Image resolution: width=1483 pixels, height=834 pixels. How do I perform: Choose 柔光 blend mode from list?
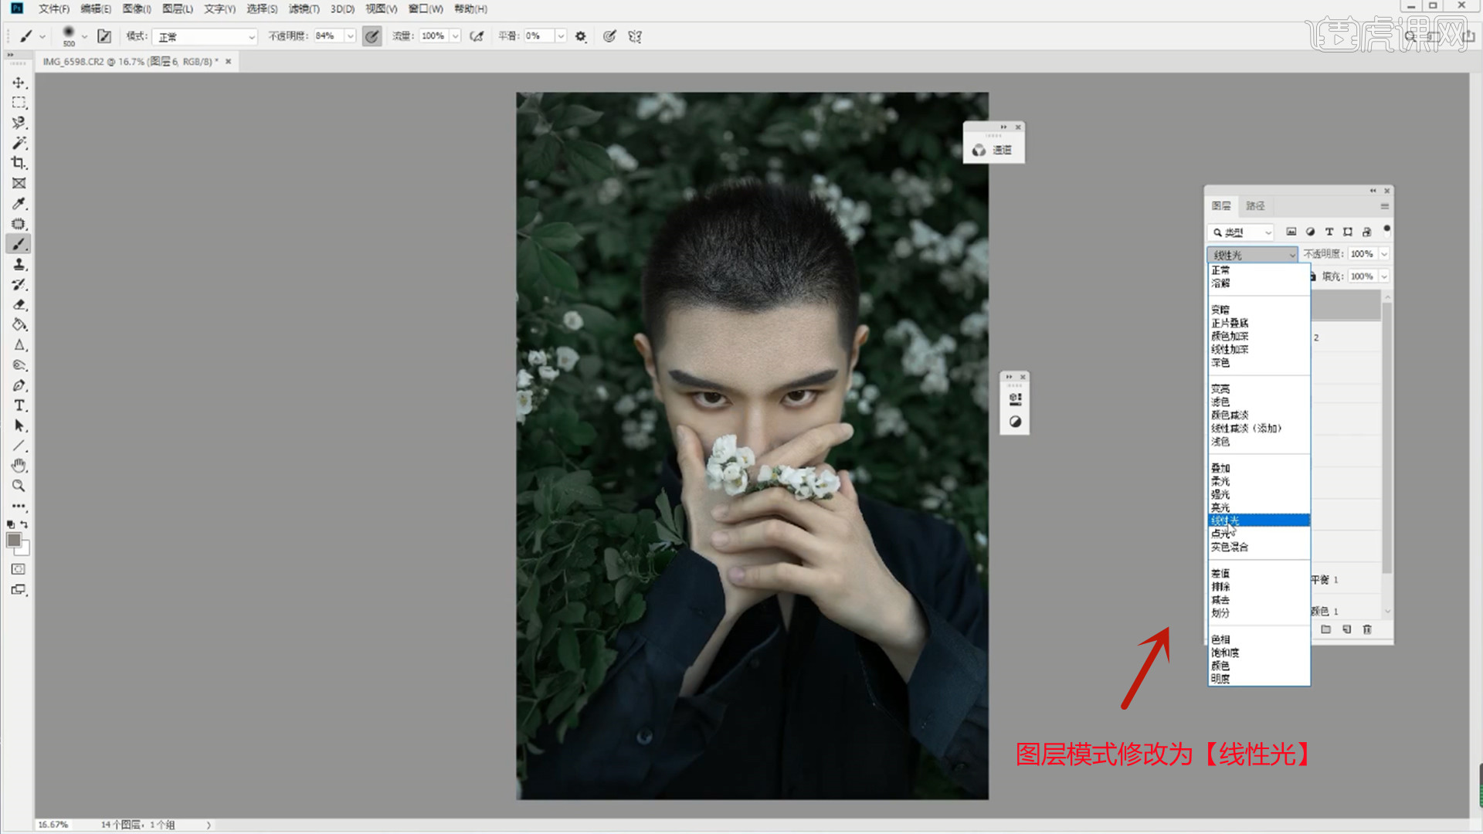click(x=1220, y=481)
